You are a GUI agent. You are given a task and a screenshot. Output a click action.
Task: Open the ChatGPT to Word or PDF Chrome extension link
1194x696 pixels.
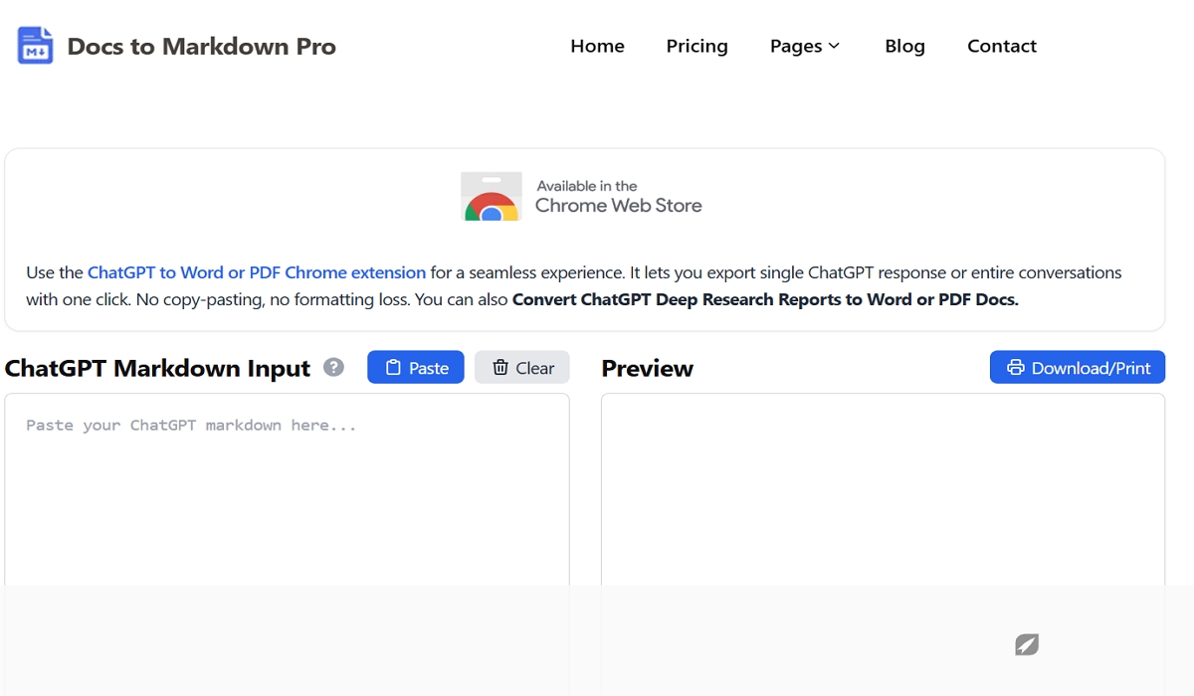click(x=257, y=272)
